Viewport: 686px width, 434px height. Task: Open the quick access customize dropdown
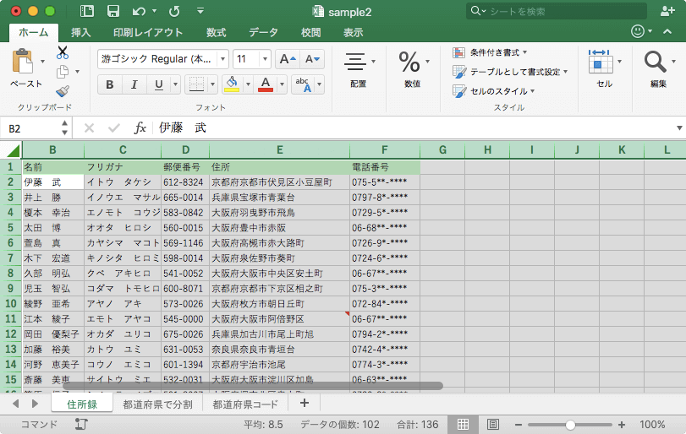tap(200, 11)
